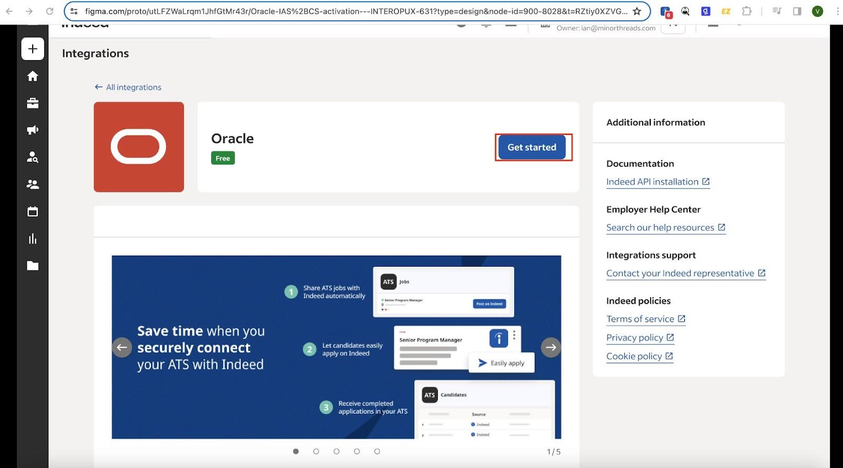The image size is (843, 468).
Task: Open Search our help resources link
Action: pyautogui.click(x=665, y=228)
